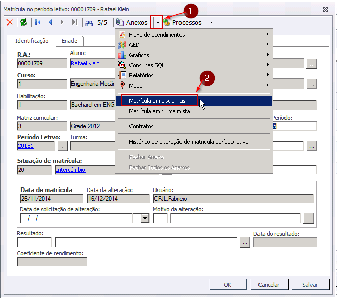Click the binoculars search icon

89,22
